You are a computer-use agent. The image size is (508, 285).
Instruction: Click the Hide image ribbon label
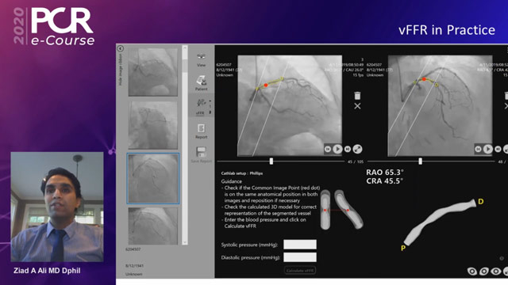[121, 70]
